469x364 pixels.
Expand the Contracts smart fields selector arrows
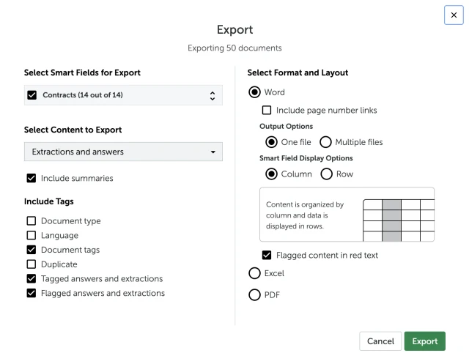click(213, 95)
